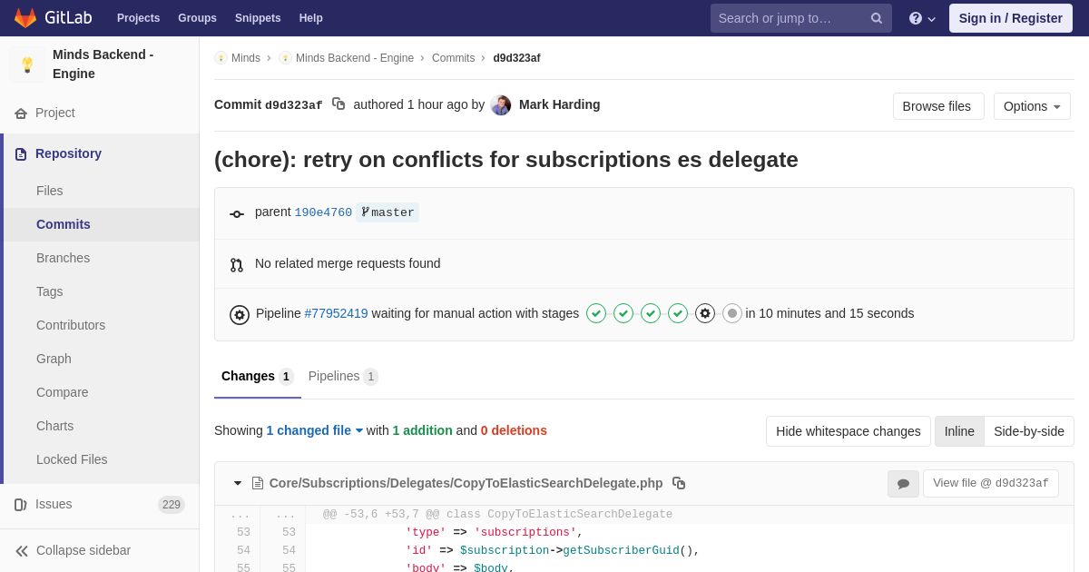
Task: Switch diff view to Inline
Action: coord(959,431)
